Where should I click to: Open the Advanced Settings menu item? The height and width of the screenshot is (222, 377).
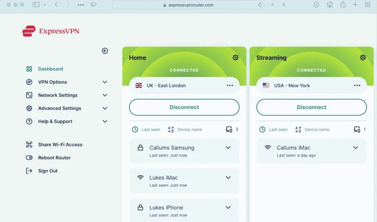click(60, 108)
